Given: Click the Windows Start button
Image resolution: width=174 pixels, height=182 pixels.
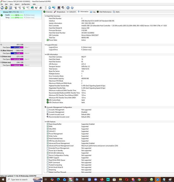Looking at the screenshot, I should pyautogui.click(x=3, y=180).
